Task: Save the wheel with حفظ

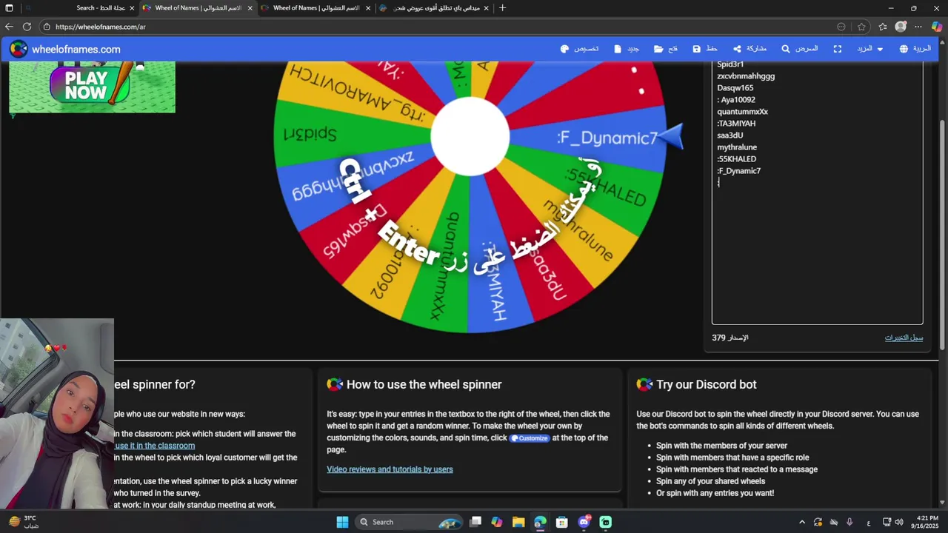Action: pyautogui.click(x=705, y=49)
